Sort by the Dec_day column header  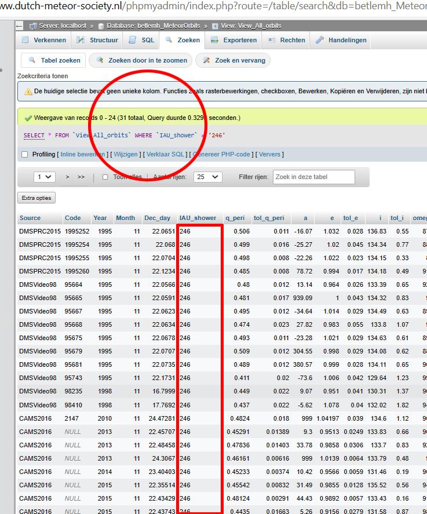point(157,218)
